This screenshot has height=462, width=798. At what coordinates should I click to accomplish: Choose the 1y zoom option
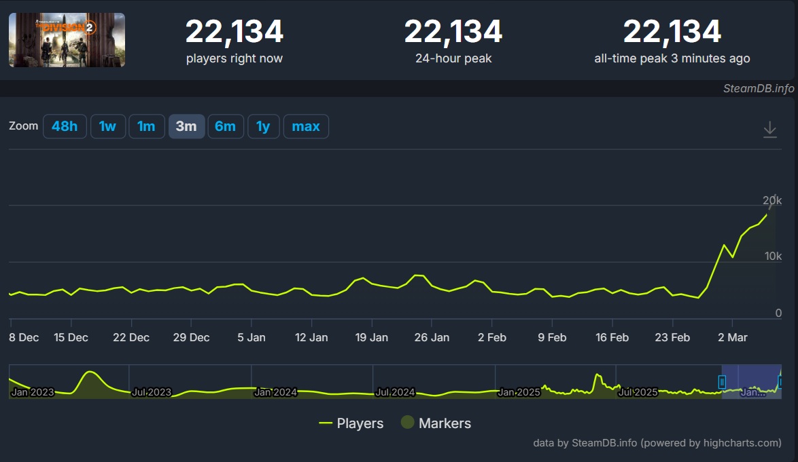coord(263,126)
